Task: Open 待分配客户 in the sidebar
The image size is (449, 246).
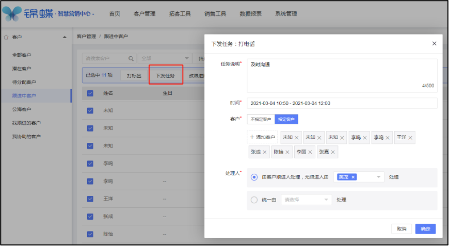Action: point(24,82)
